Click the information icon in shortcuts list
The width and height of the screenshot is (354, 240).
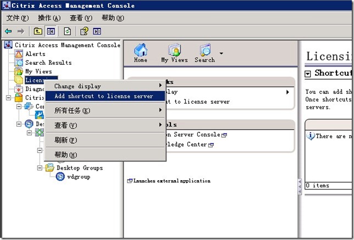pyautogui.click(x=311, y=136)
